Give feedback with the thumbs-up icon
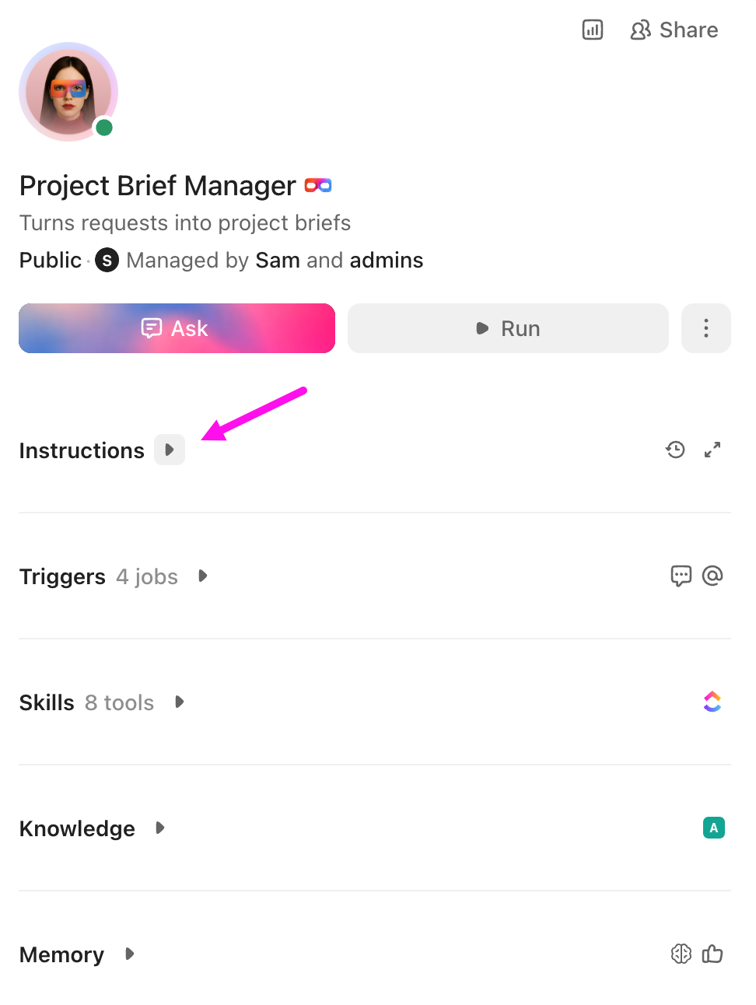This screenshot has height=1005, width=756. [712, 954]
